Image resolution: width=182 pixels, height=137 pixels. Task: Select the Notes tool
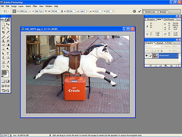(x=3, y=62)
